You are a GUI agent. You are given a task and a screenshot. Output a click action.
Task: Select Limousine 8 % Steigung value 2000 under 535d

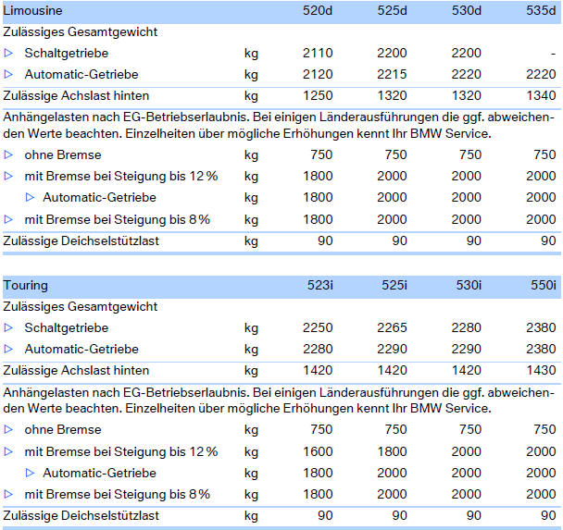(x=541, y=219)
